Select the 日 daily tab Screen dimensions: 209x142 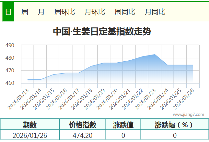tap(8, 12)
